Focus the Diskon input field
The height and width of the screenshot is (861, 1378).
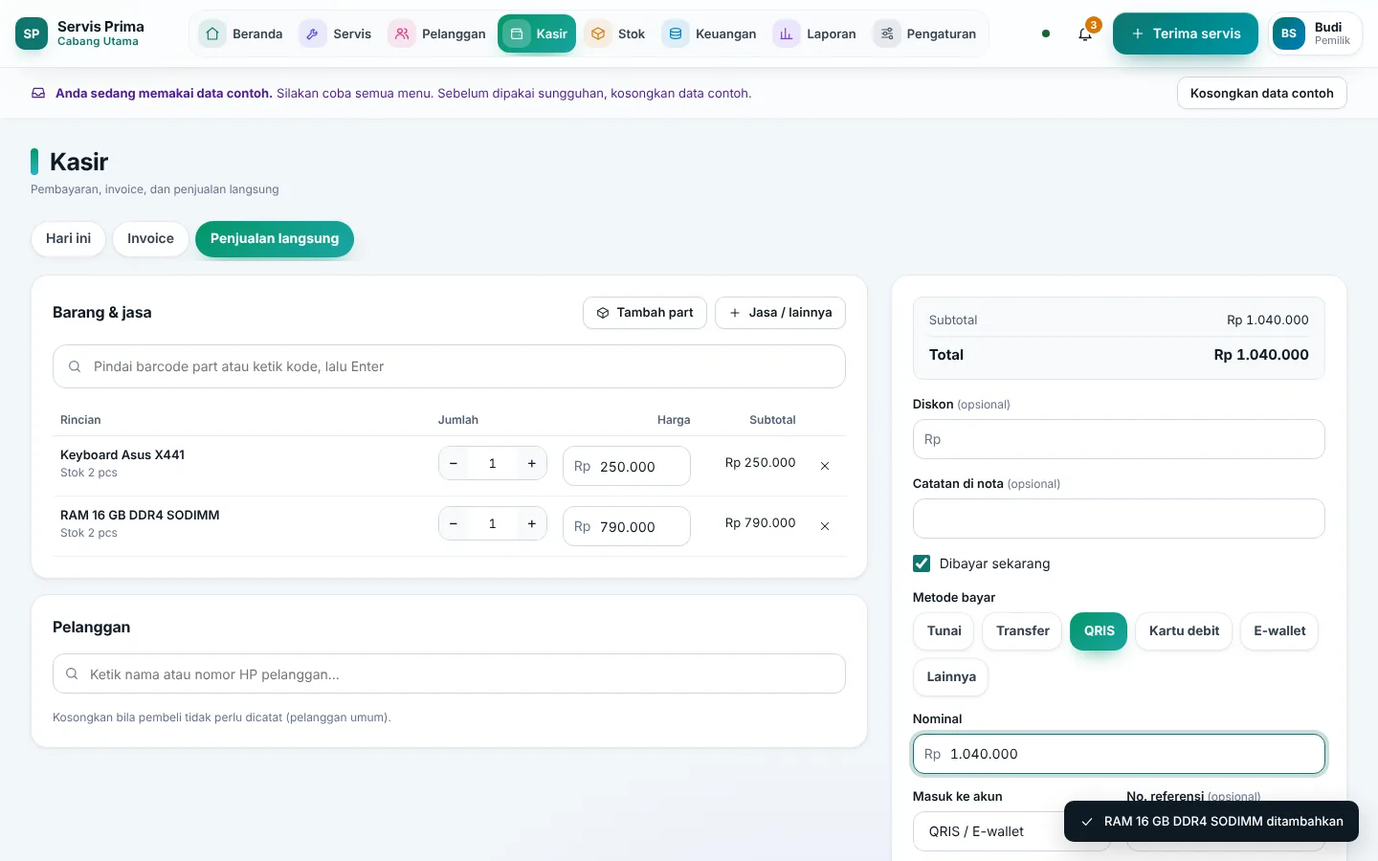pyautogui.click(x=1119, y=439)
